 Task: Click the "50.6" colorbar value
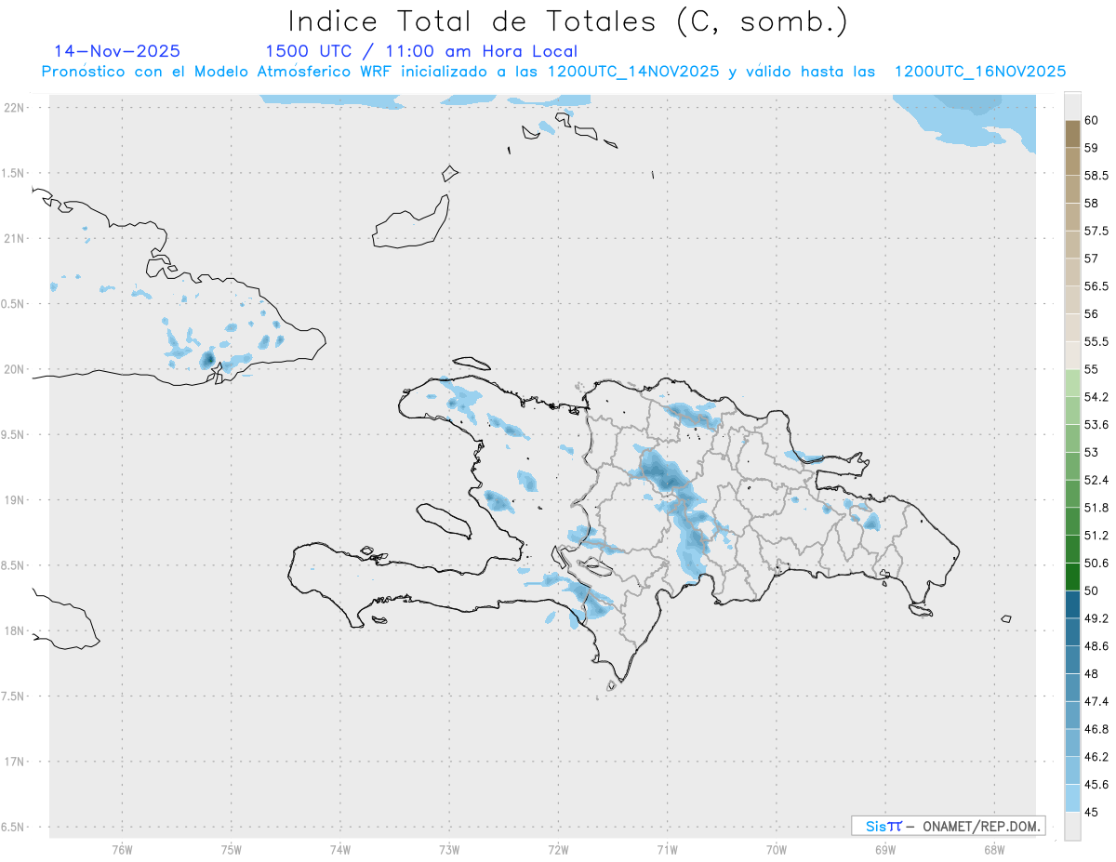tap(1096, 563)
